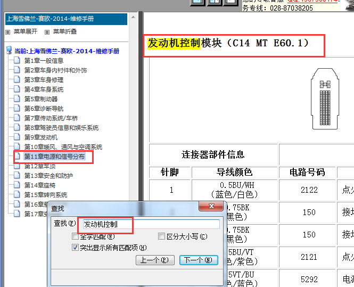Open chapter 第8章驾驶员信息和娱乐系统
The image size is (354, 287).
tap(61, 128)
